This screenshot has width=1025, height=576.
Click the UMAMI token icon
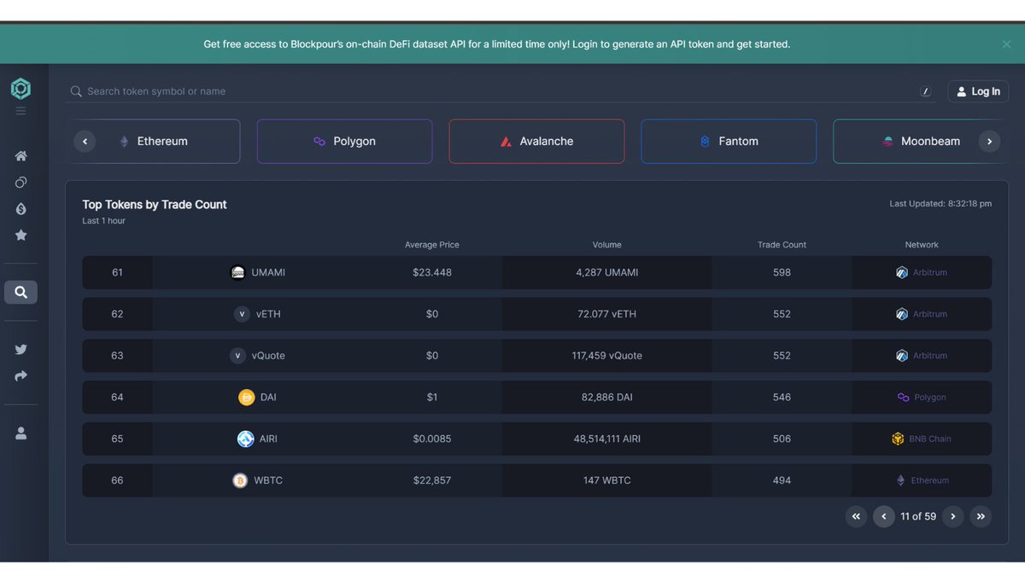238,272
